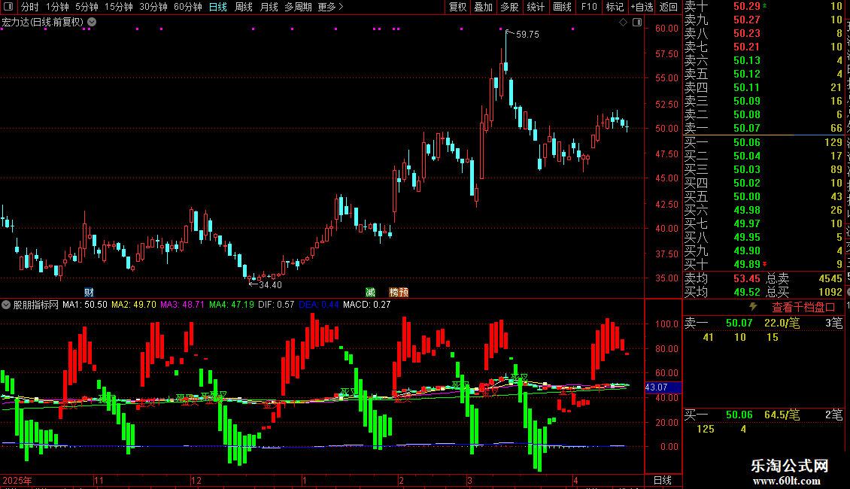Click the diamond icon at chart top-right
The image size is (850, 489).
click(623, 23)
